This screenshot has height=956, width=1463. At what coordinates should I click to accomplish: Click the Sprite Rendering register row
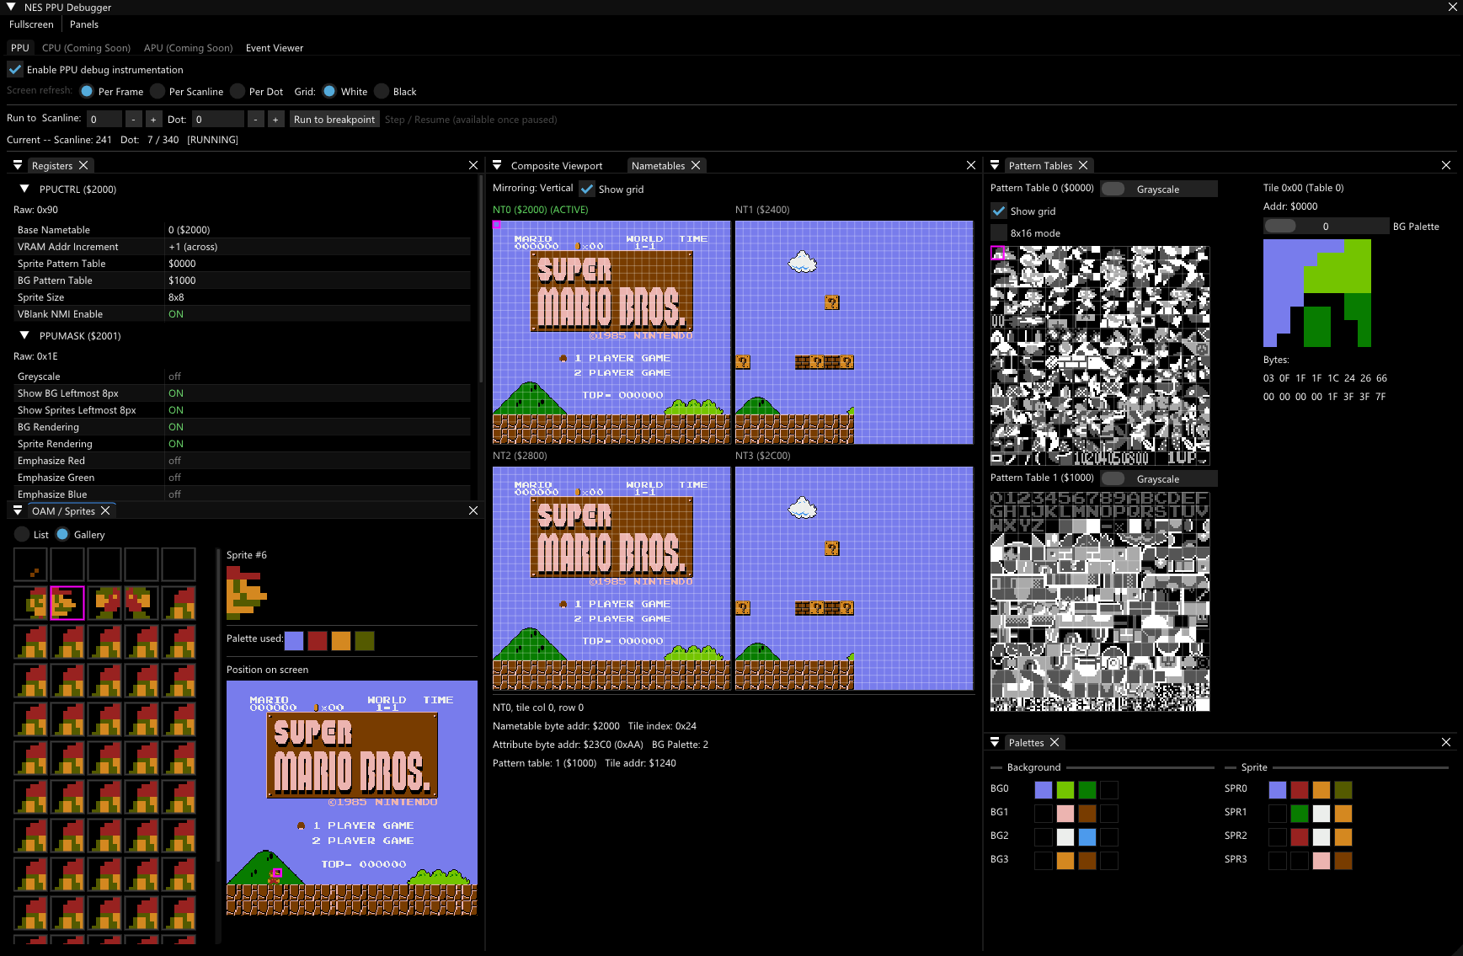(x=243, y=444)
